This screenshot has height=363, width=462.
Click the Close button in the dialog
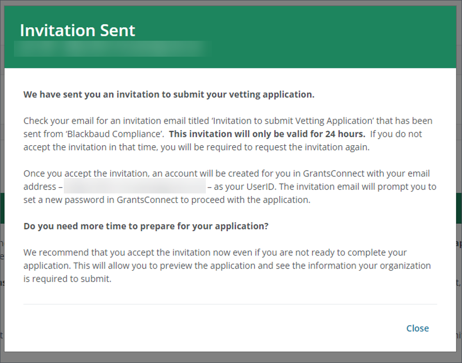tap(417, 328)
